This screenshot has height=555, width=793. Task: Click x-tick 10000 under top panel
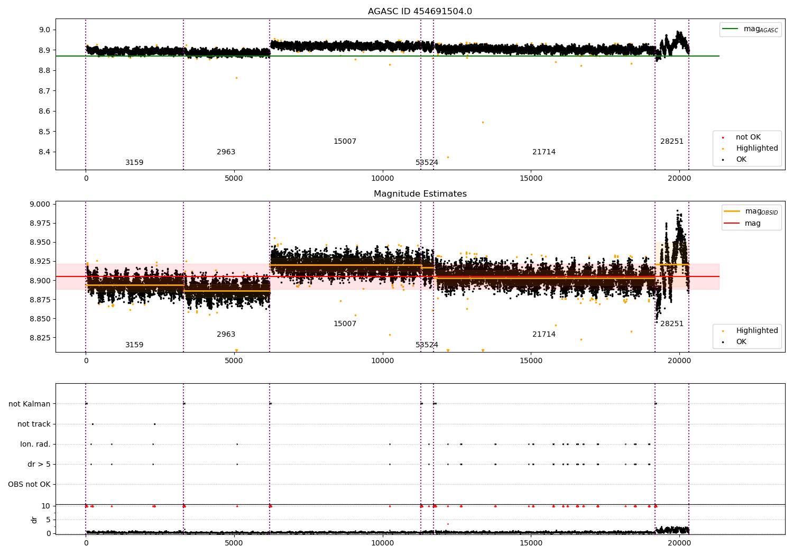tap(382, 179)
